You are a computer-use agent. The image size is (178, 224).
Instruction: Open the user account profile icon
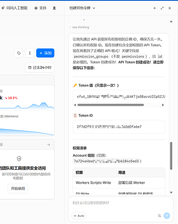coord(54,8)
